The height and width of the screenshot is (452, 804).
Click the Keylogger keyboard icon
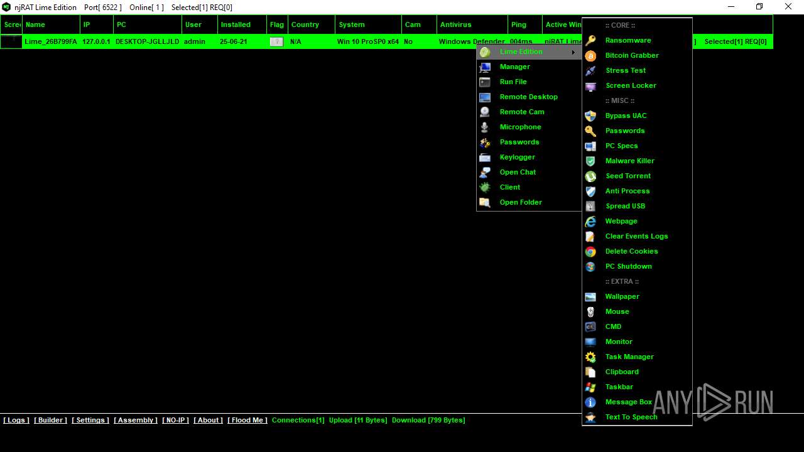(485, 157)
